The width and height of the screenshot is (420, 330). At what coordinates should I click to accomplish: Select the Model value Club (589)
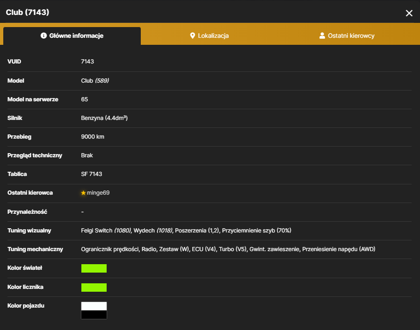tap(95, 81)
